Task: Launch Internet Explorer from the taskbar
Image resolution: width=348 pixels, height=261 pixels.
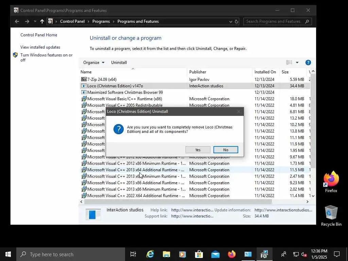Action: coord(150,254)
